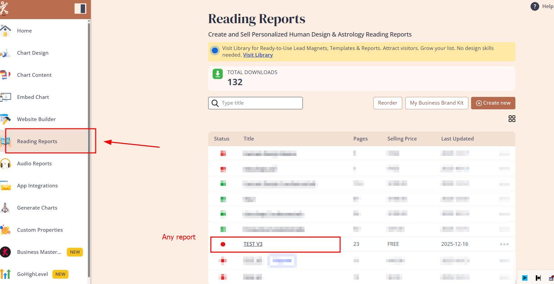The image size is (554, 284).
Task: Click the green Total Downloads icon
Action: [218, 74]
